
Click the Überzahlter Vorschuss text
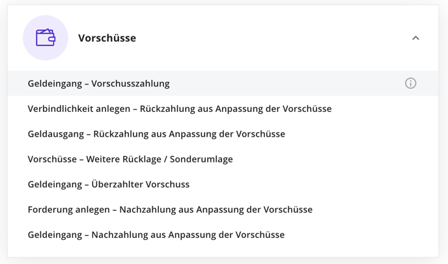tap(140, 184)
